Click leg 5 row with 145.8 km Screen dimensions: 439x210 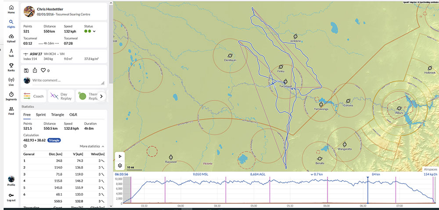[x=64, y=188]
